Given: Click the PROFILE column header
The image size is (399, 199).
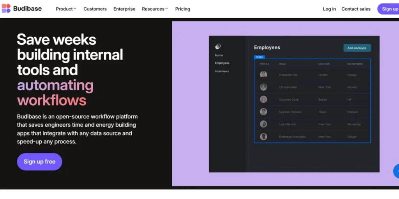Looking at the screenshot, I should [x=265, y=64].
